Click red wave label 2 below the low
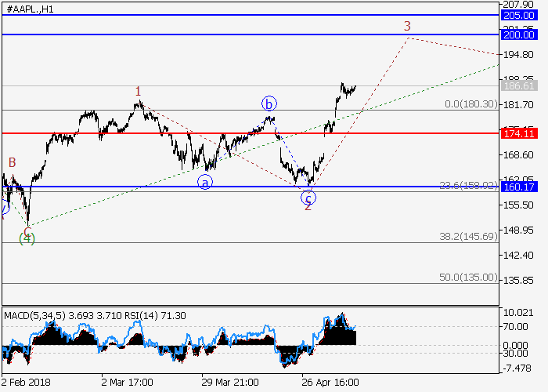This screenshot has height=392, width=548. pyautogui.click(x=308, y=207)
